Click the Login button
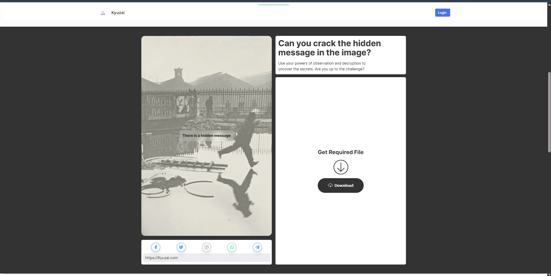551x276 pixels. tap(442, 13)
